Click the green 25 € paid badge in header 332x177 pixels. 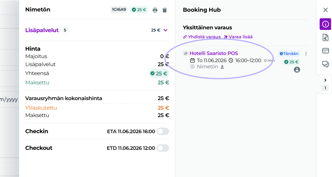[139, 10]
